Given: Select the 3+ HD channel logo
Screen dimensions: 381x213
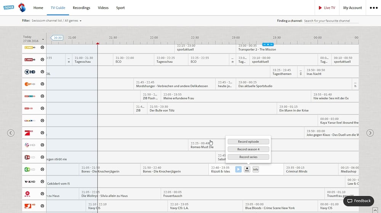Looking at the screenshot, I should click(x=30, y=157).
